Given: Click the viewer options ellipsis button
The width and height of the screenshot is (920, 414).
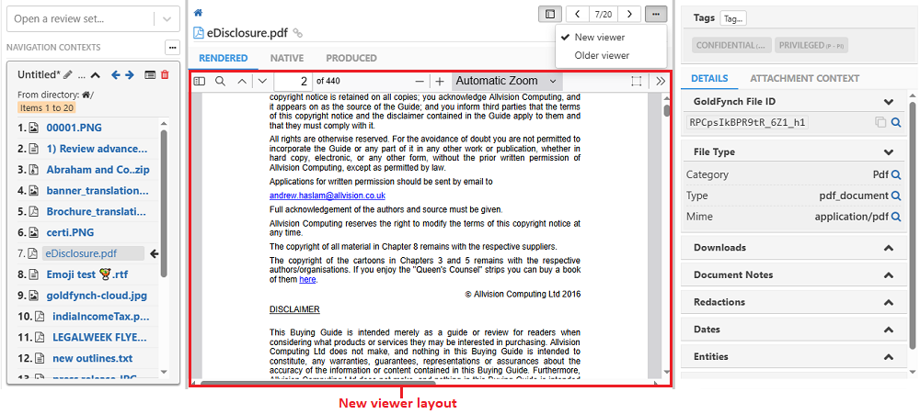Looking at the screenshot, I should coord(655,14).
